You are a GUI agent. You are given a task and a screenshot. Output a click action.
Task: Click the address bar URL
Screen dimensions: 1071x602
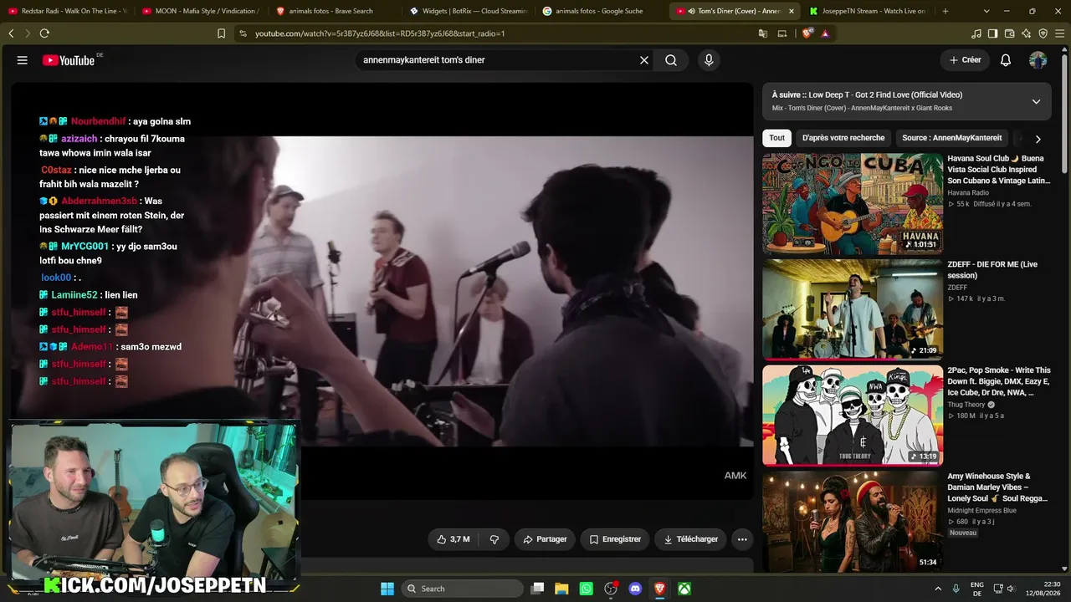click(x=380, y=33)
